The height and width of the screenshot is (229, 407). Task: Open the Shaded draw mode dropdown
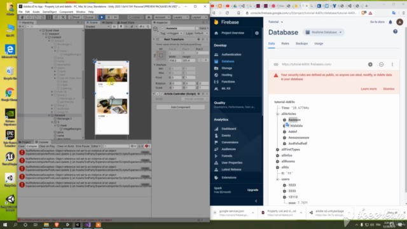click(97, 27)
